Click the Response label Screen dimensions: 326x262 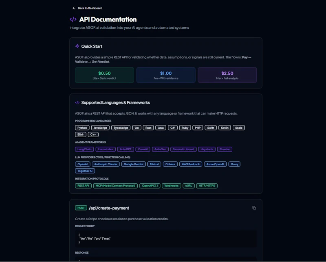pos(82,253)
